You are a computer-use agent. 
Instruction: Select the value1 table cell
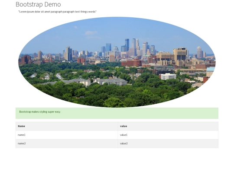168,135
